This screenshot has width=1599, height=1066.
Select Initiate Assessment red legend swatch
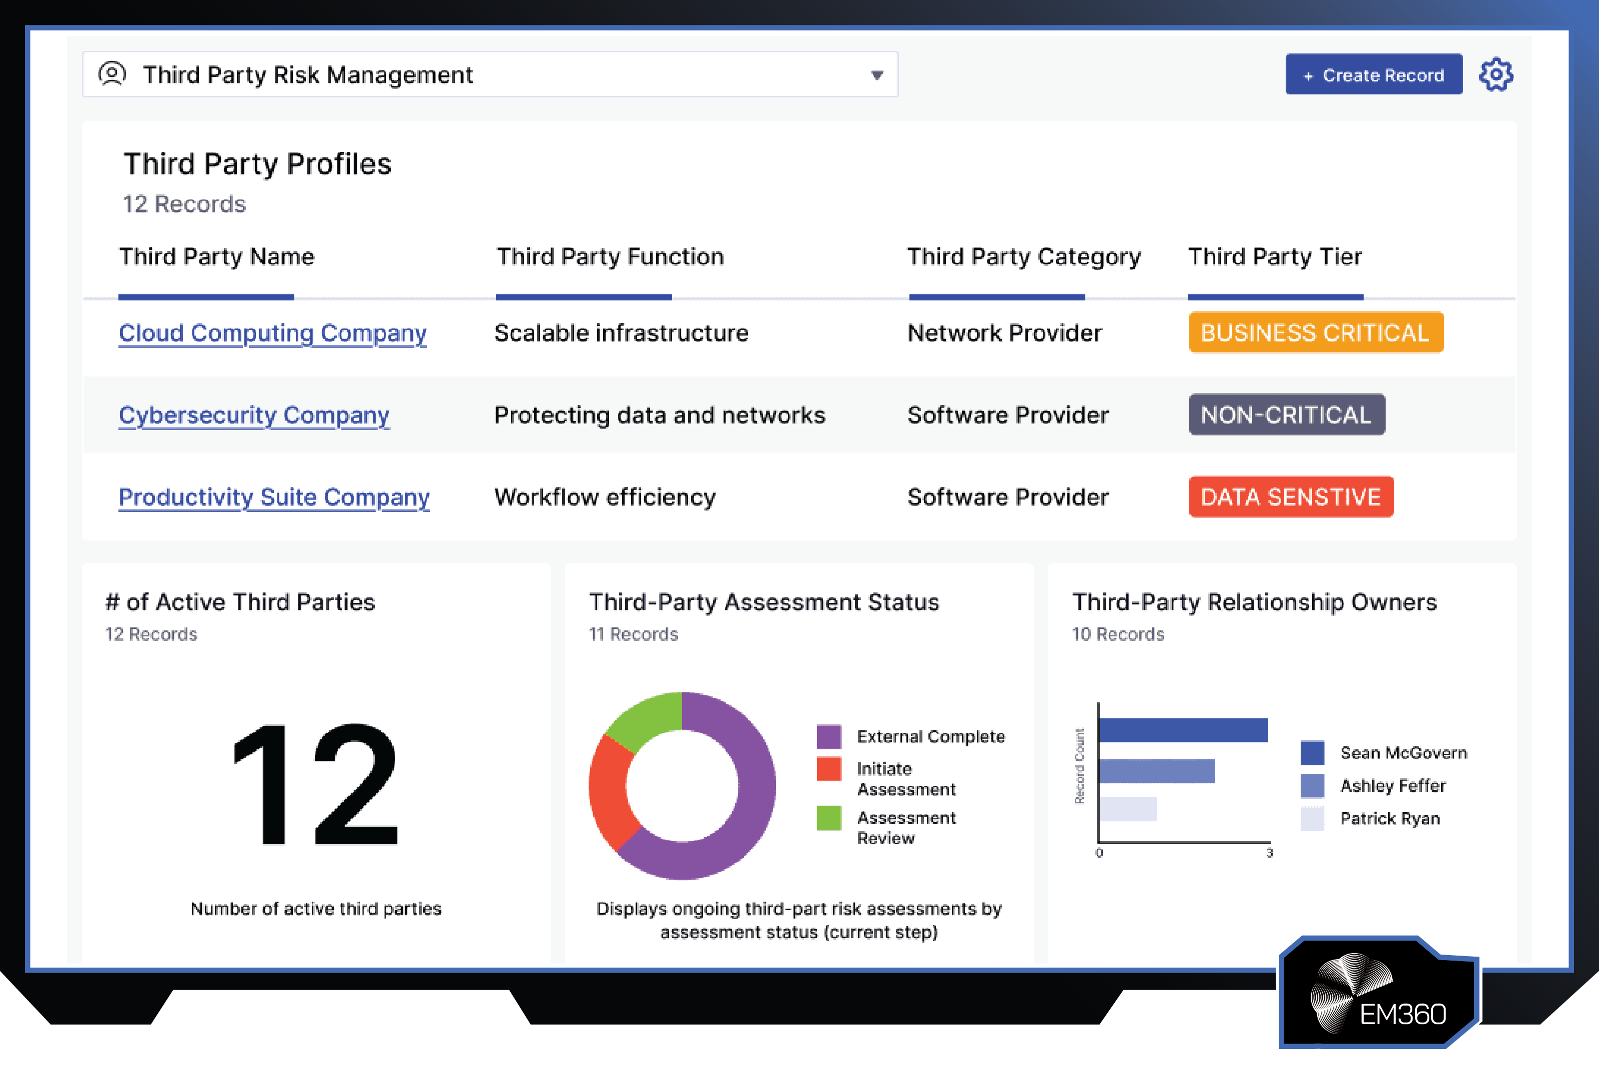pos(829,769)
